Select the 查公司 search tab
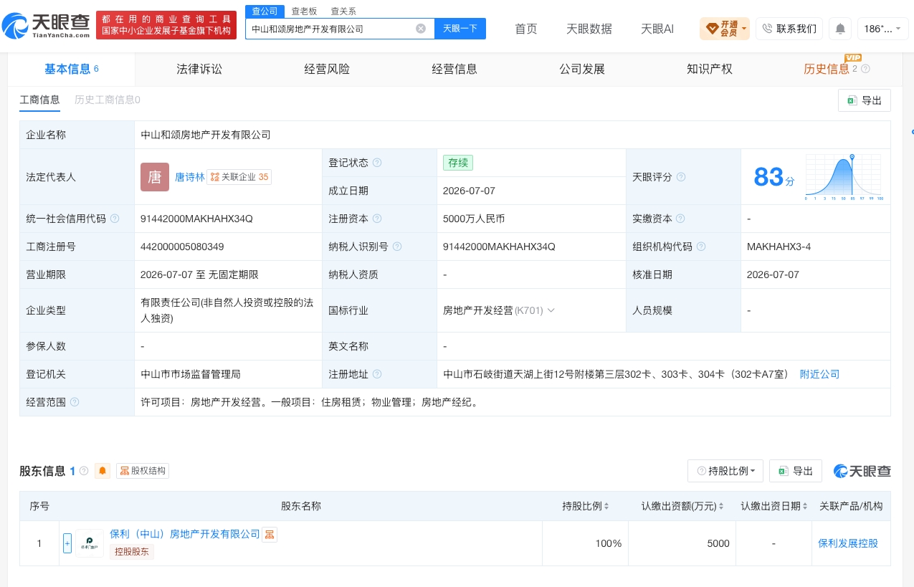 [265, 11]
